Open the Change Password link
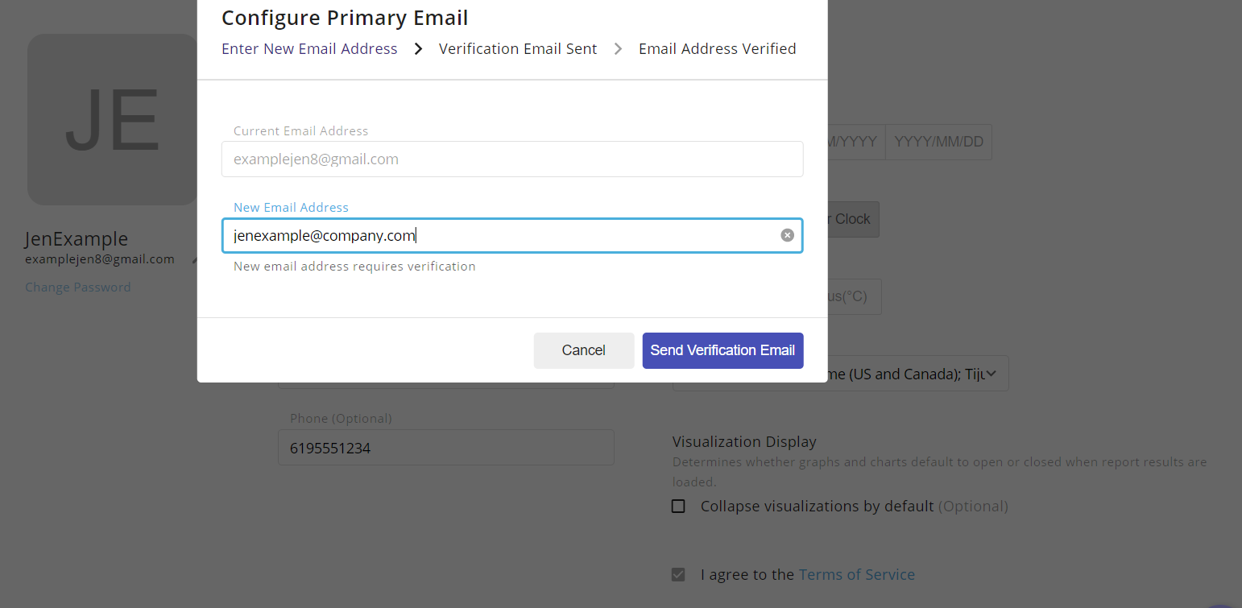Screen dimensions: 1242x608 pyautogui.click(x=78, y=287)
